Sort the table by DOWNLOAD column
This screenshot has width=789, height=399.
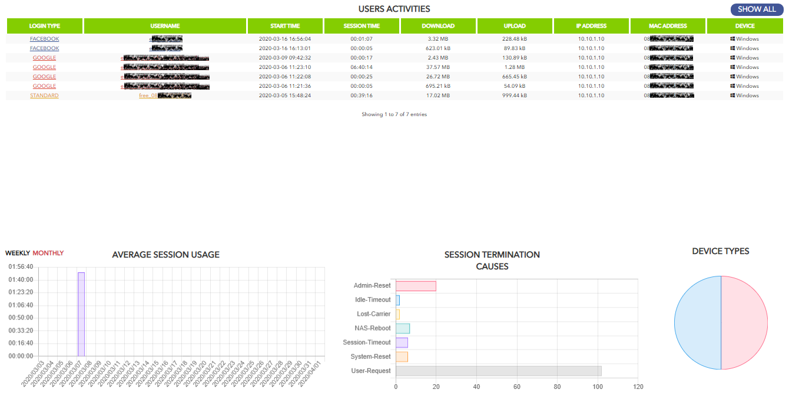[438, 25]
